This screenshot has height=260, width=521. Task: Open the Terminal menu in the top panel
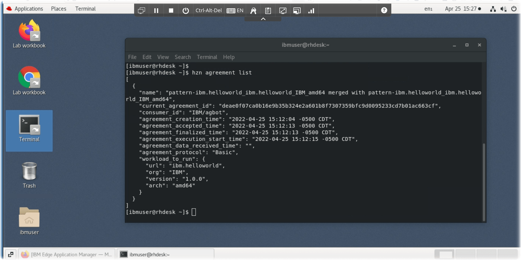click(85, 9)
